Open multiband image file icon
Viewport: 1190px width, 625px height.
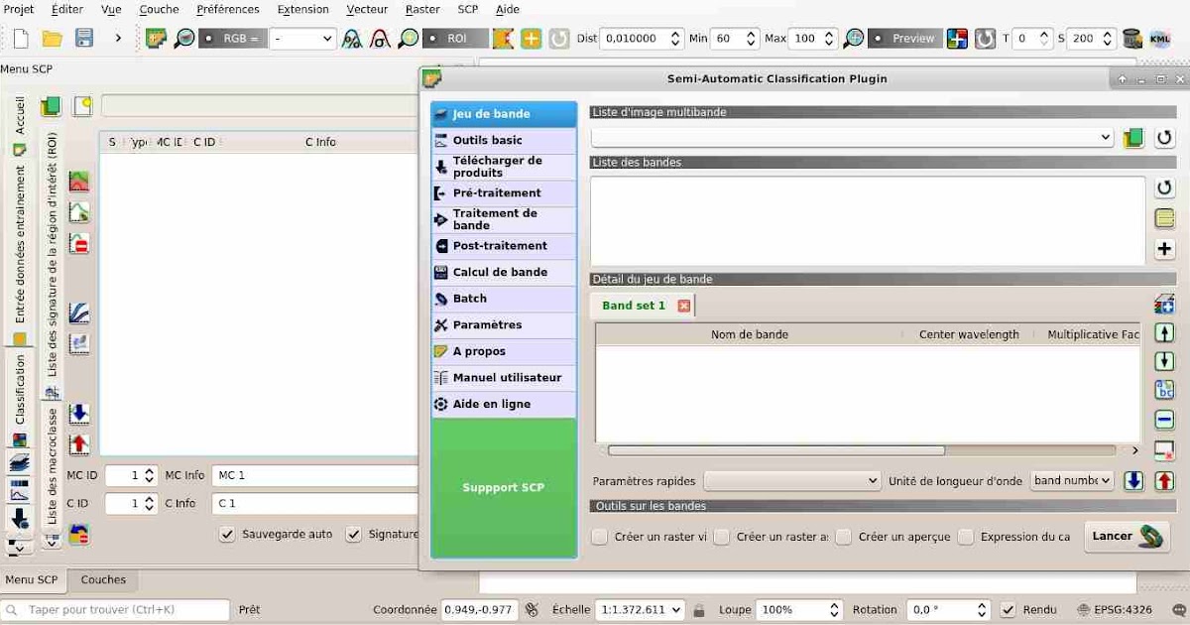tap(1133, 138)
